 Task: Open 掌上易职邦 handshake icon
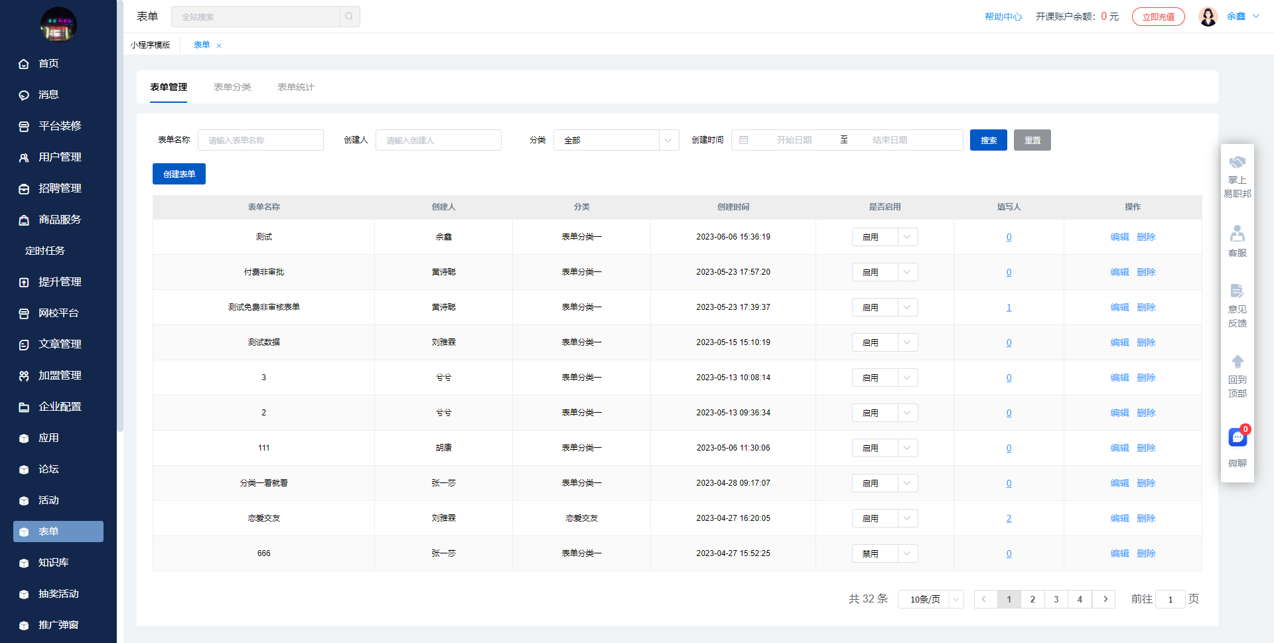pos(1237,163)
